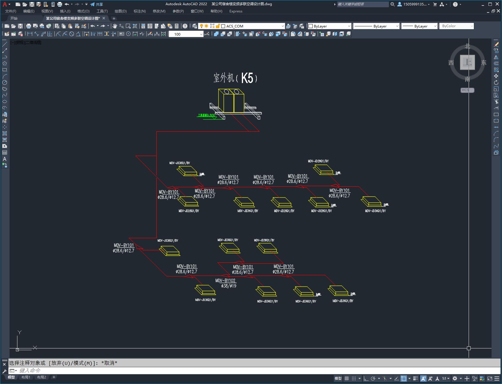
Task: Add new drawing tab with plus
Action: (x=114, y=18)
